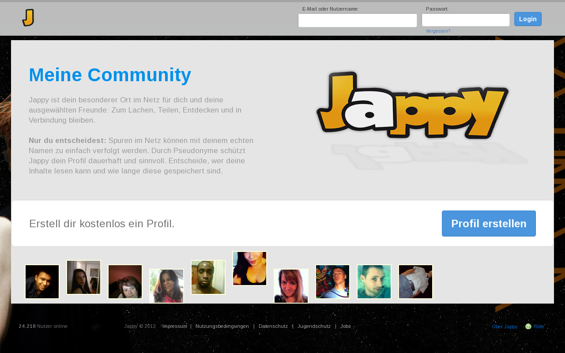The height and width of the screenshot is (353, 565).
Task: Open teal-tinted profile photo of man
Action: [x=374, y=282]
